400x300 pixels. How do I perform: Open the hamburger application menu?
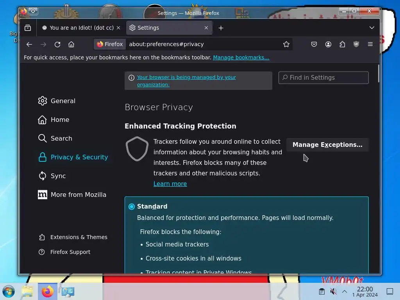370,45
